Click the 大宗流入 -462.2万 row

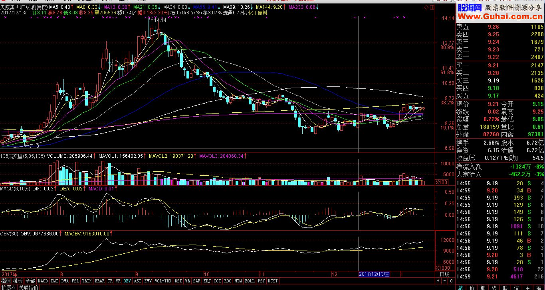pos(500,174)
